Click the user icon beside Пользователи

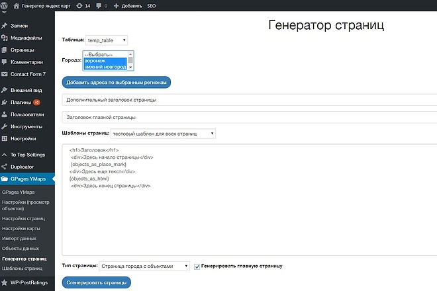(x=4, y=114)
